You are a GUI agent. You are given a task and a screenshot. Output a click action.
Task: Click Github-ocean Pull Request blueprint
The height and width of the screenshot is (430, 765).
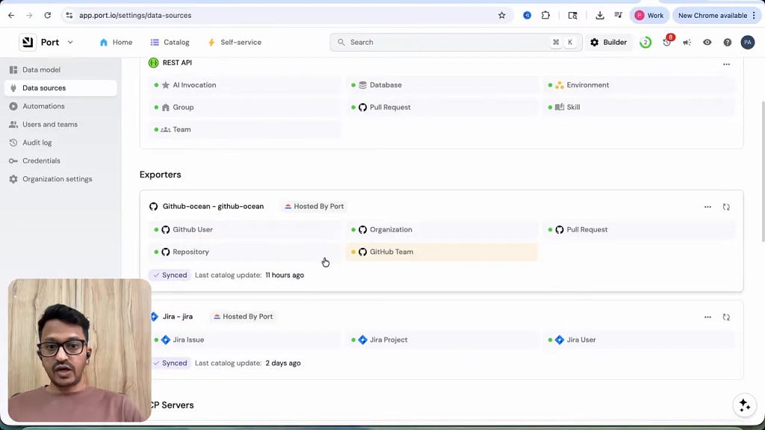pyautogui.click(x=639, y=230)
